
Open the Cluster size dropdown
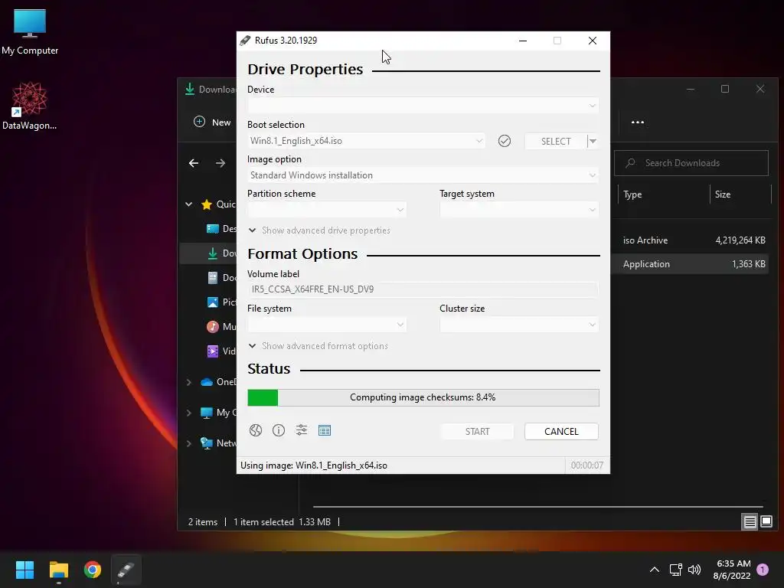[519, 325]
